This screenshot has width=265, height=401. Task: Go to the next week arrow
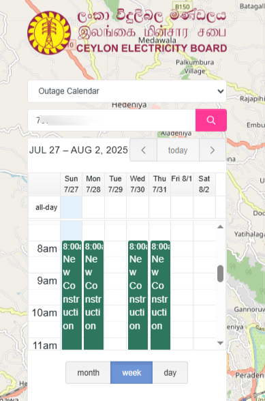point(213,150)
